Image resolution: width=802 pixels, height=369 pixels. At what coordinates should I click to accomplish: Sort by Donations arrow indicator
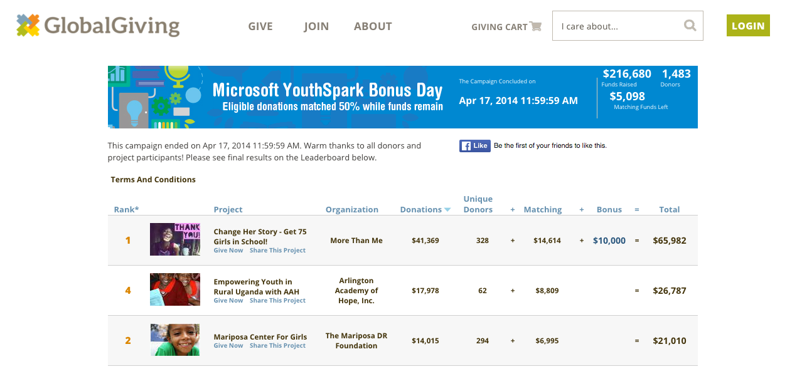point(447,210)
